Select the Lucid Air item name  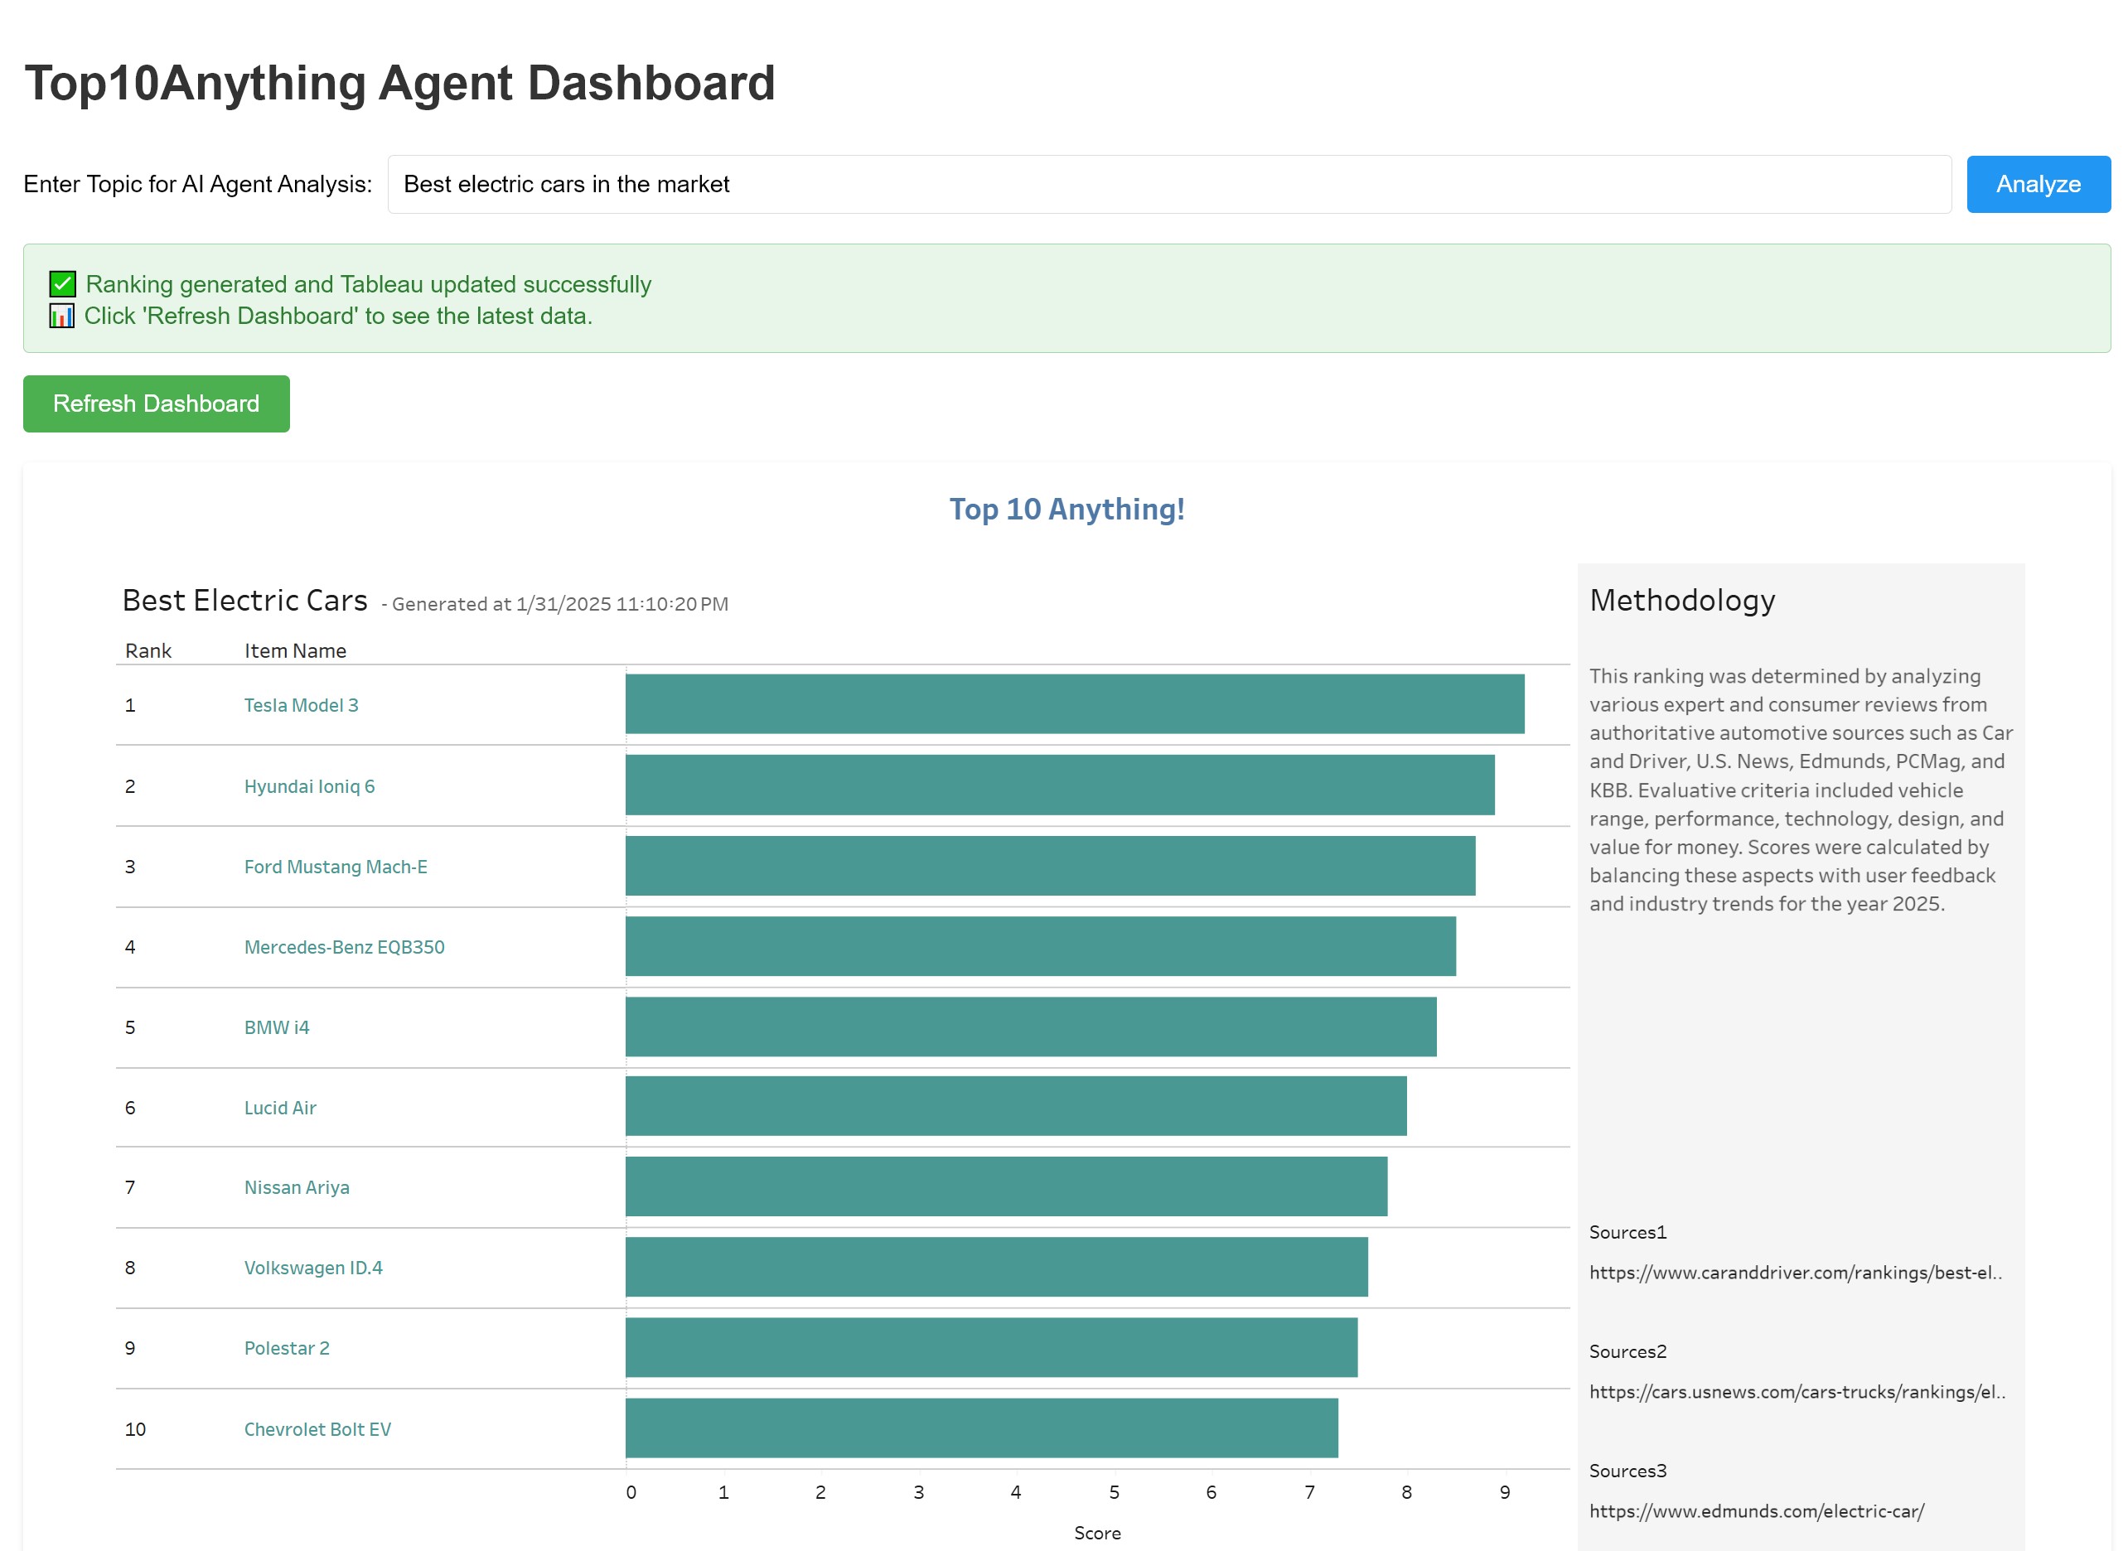[280, 1107]
